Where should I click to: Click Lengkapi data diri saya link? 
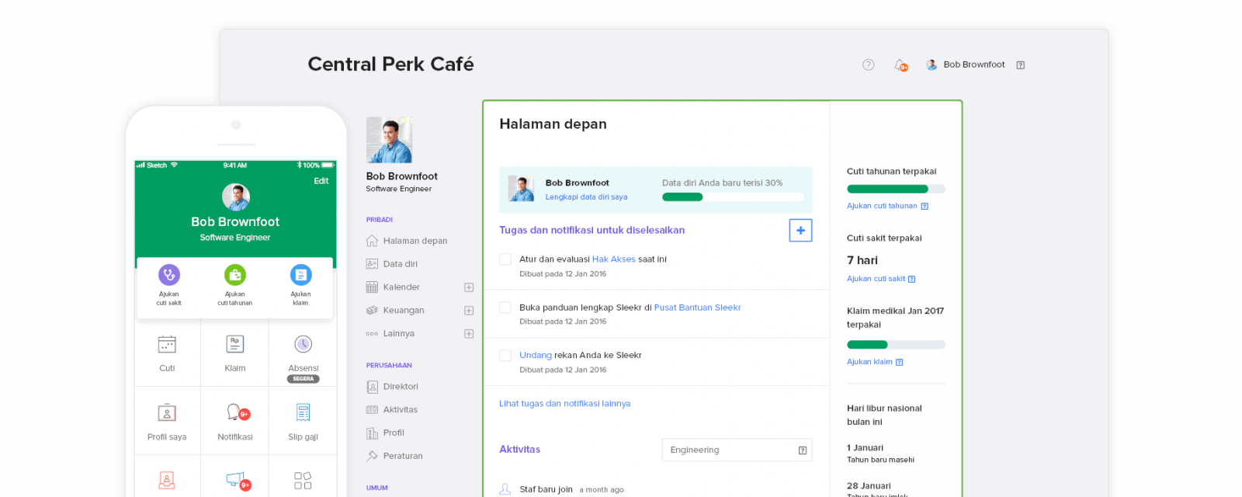[586, 197]
